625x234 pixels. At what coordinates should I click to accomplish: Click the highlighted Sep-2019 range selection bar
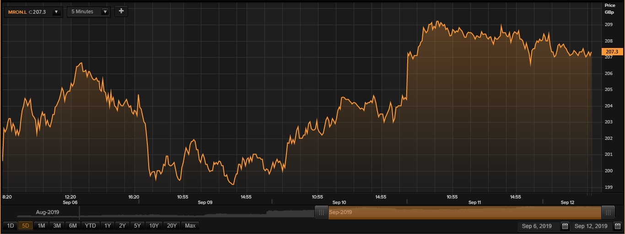[x=464, y=212]
